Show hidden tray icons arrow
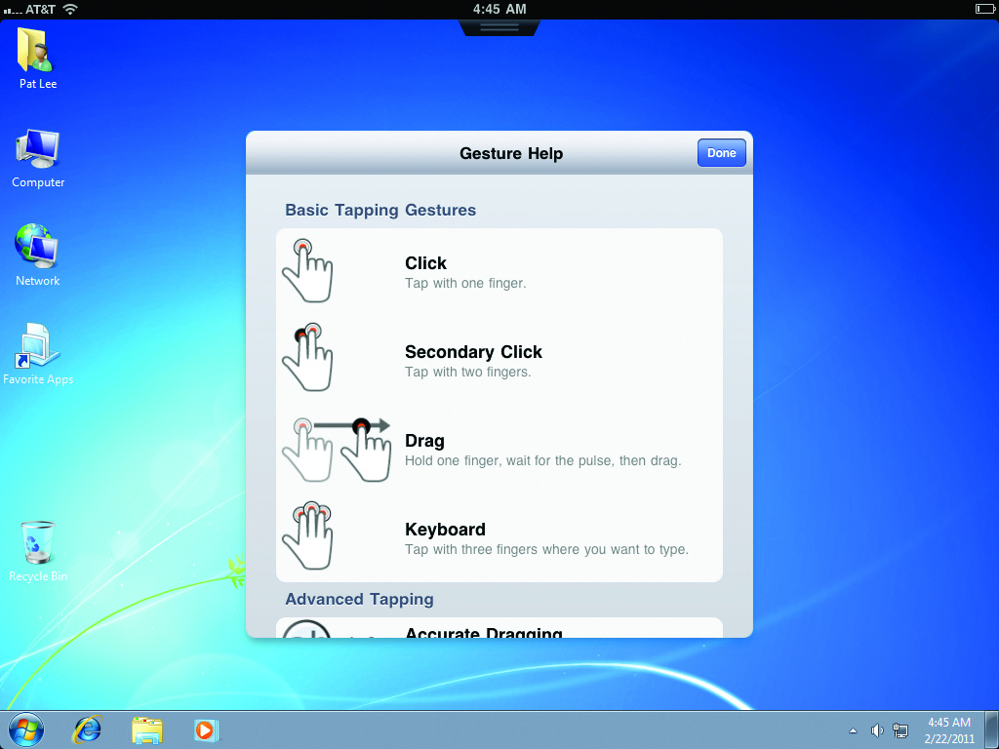This screenshot has width=999, height=749. pos(853,730)
